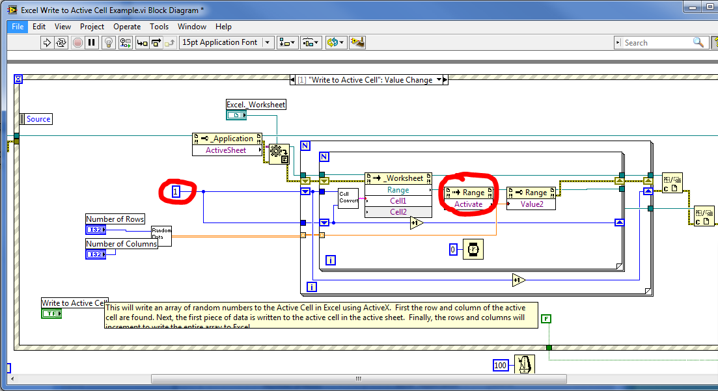
Task: Select the numeric constant 0
Action: [x=453, y=250]
